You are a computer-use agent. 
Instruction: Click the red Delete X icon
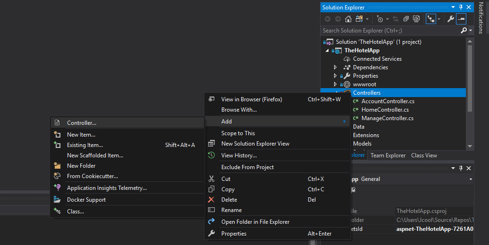pos(211,200)
